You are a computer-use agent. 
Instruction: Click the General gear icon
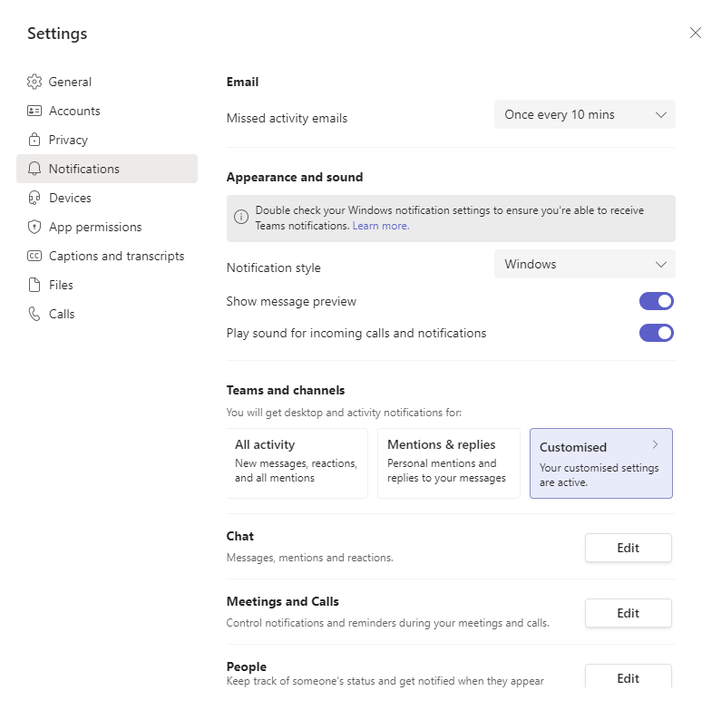tap(34, 82)
